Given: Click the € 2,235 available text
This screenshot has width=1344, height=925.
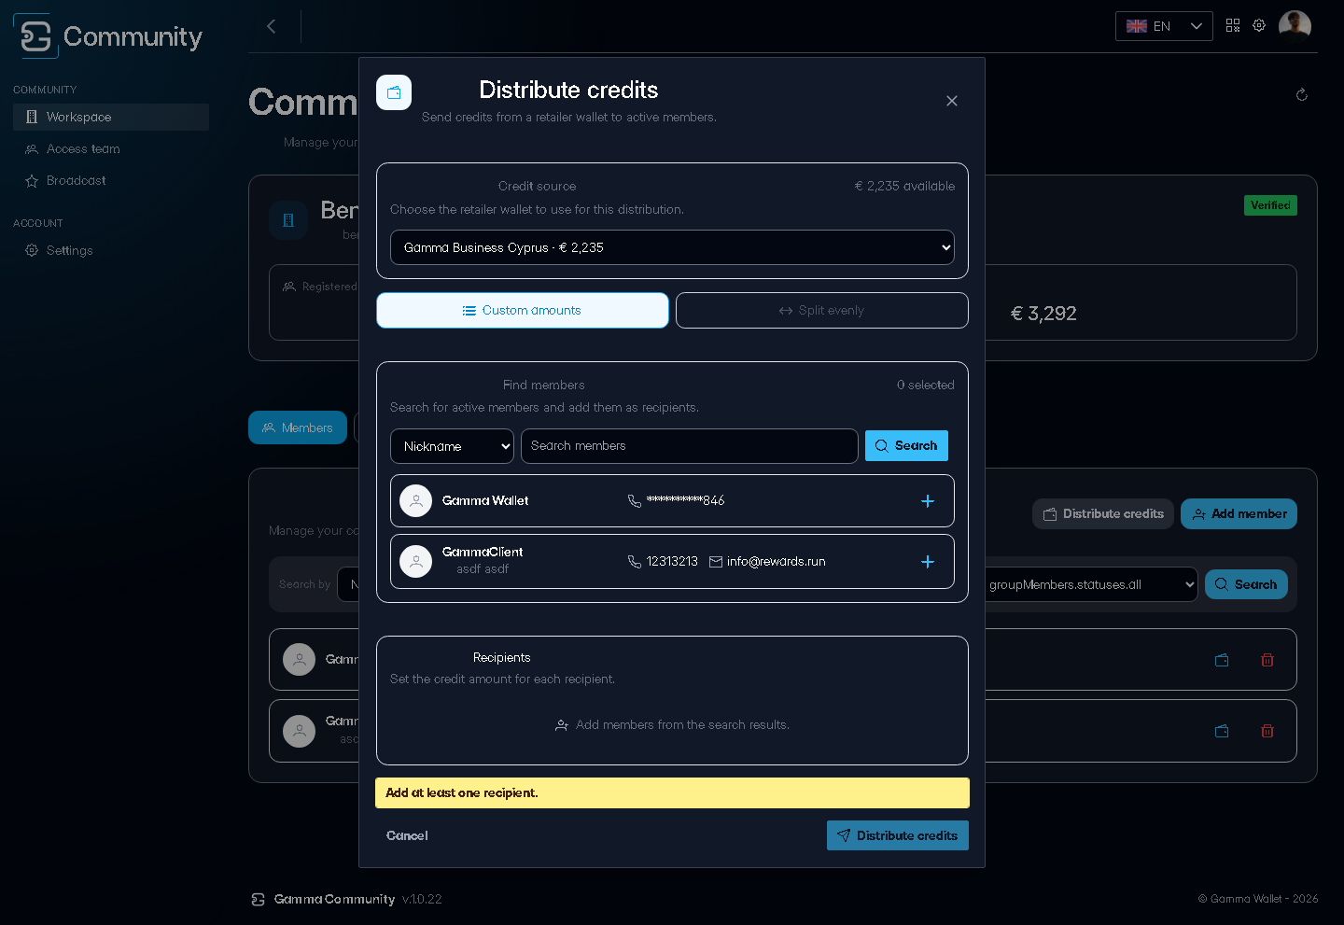Looking at the screenshot, I should pos(904,186).
